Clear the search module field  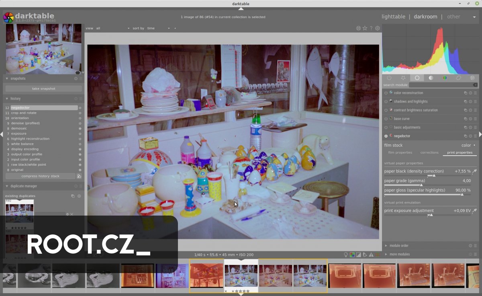point(475,85)
